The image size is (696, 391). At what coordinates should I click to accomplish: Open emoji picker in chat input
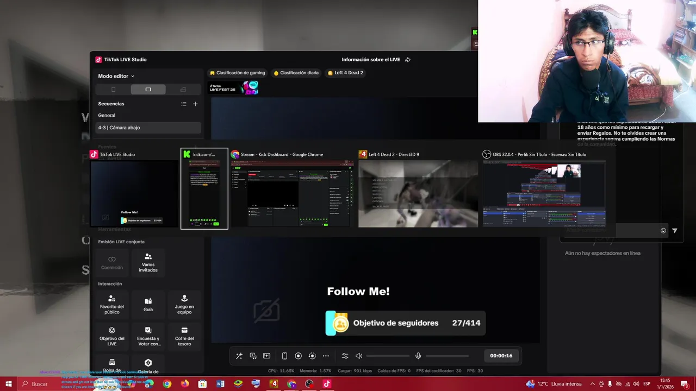tap(663, 231)
